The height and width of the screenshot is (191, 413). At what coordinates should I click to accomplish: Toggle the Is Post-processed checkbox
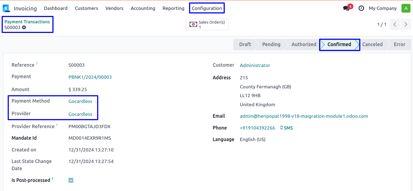[x=71, y=180]
